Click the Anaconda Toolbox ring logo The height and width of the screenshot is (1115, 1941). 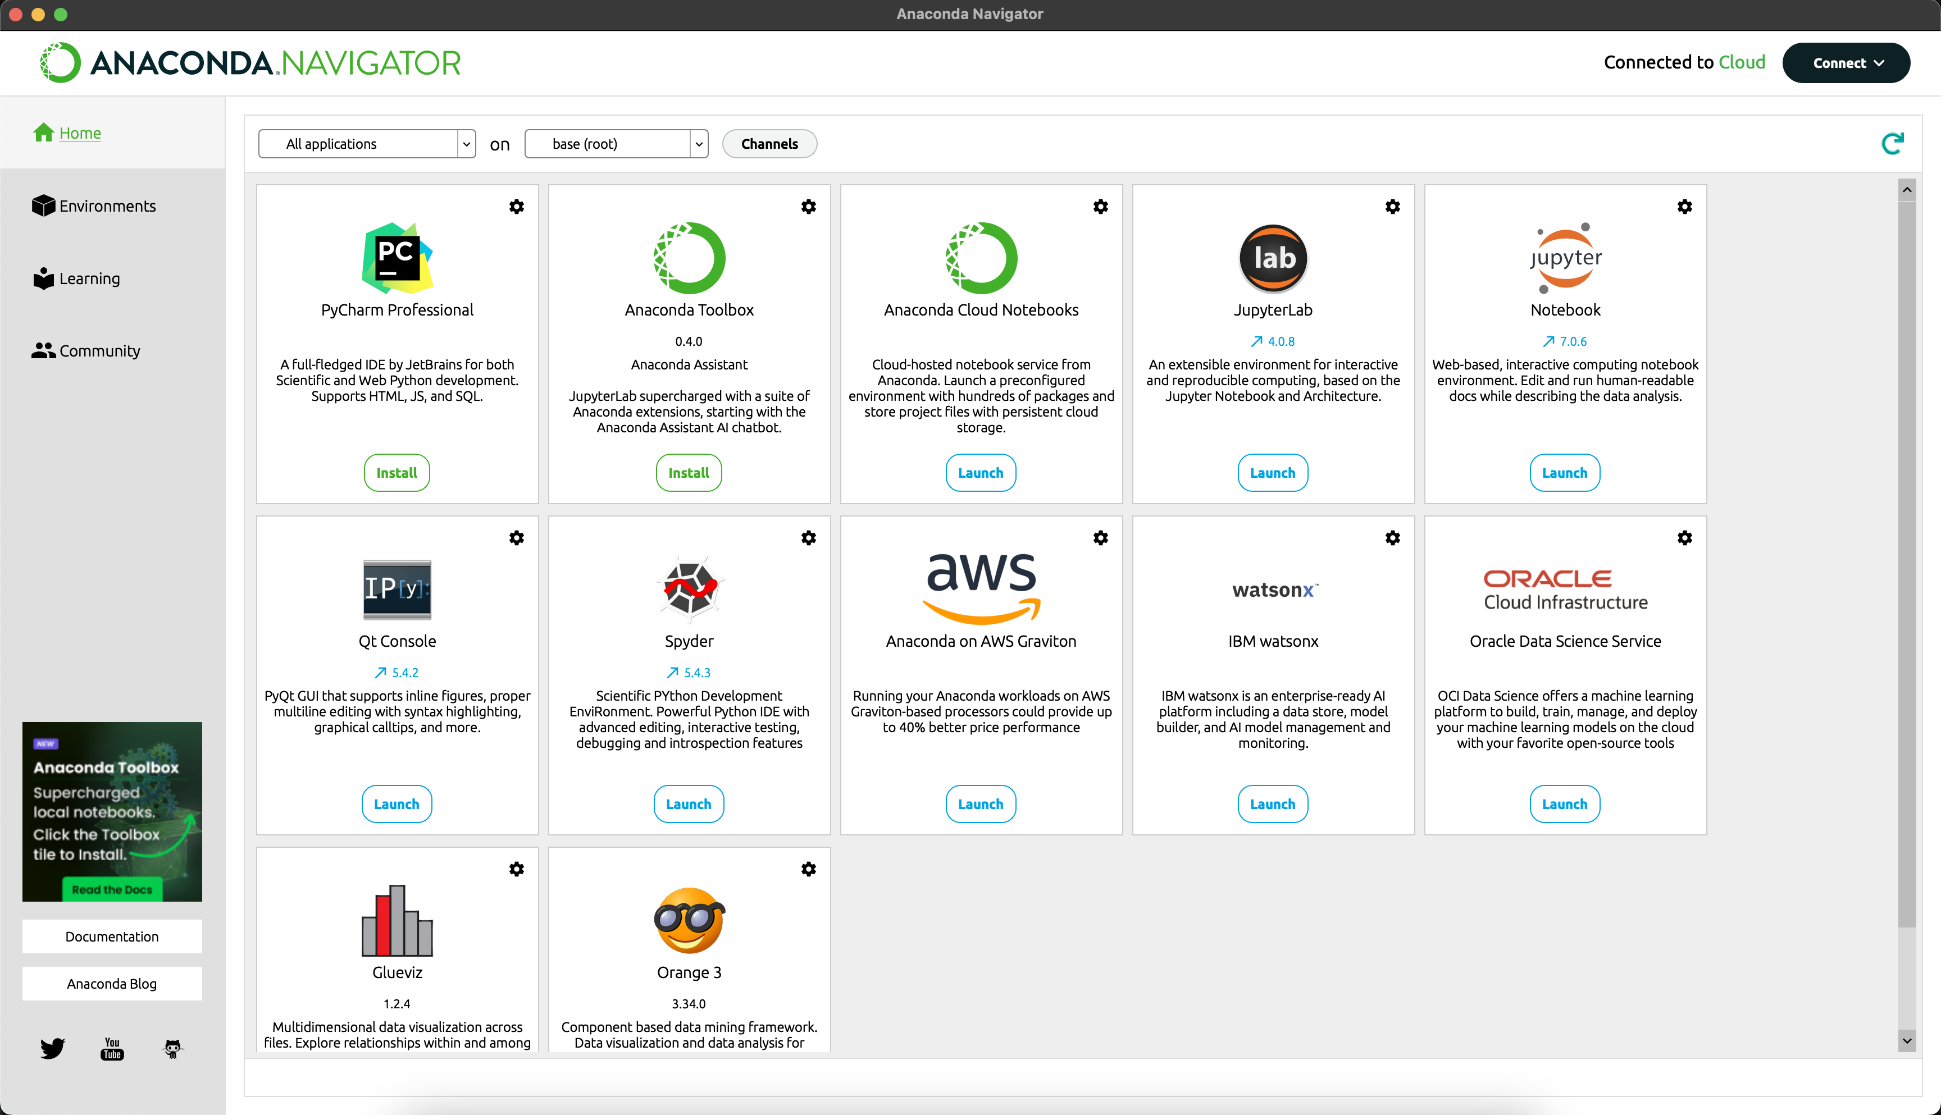pyautogui.click(x=689, y=258)
